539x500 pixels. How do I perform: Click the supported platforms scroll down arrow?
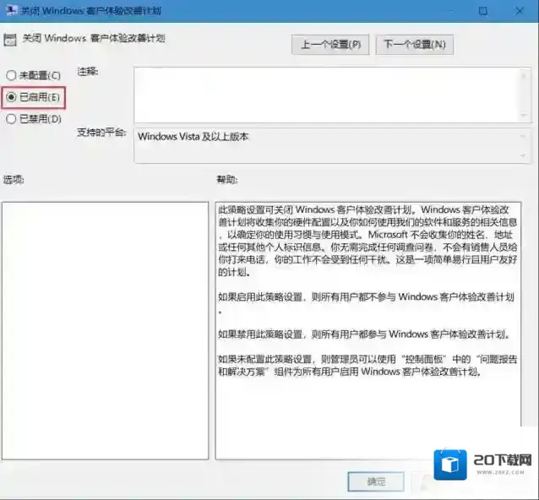(x=523, y=155)
